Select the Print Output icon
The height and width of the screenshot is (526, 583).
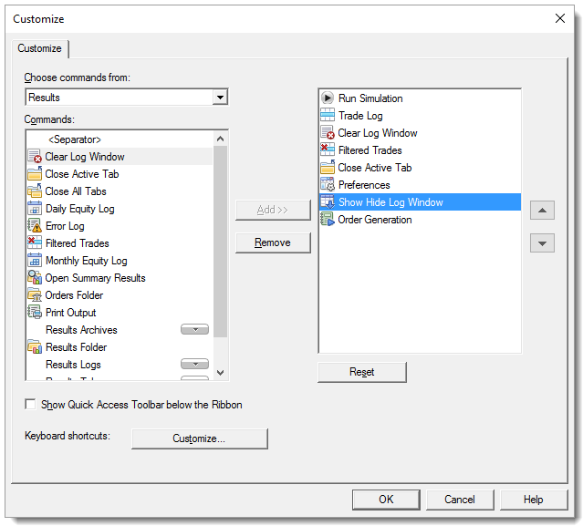point(35,313)
